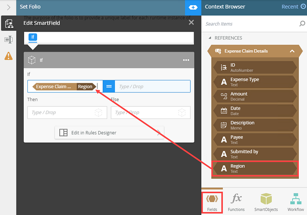This screenshot has height=215, width=307.
Task: Select the Date field
Action: [x=255, y=111]
